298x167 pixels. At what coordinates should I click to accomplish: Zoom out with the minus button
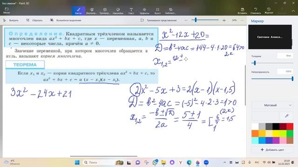(186, 20)
